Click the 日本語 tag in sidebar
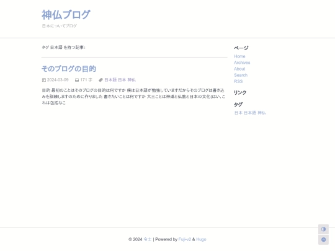The height and width of the screenshot is (251, 335). point(250,113)
